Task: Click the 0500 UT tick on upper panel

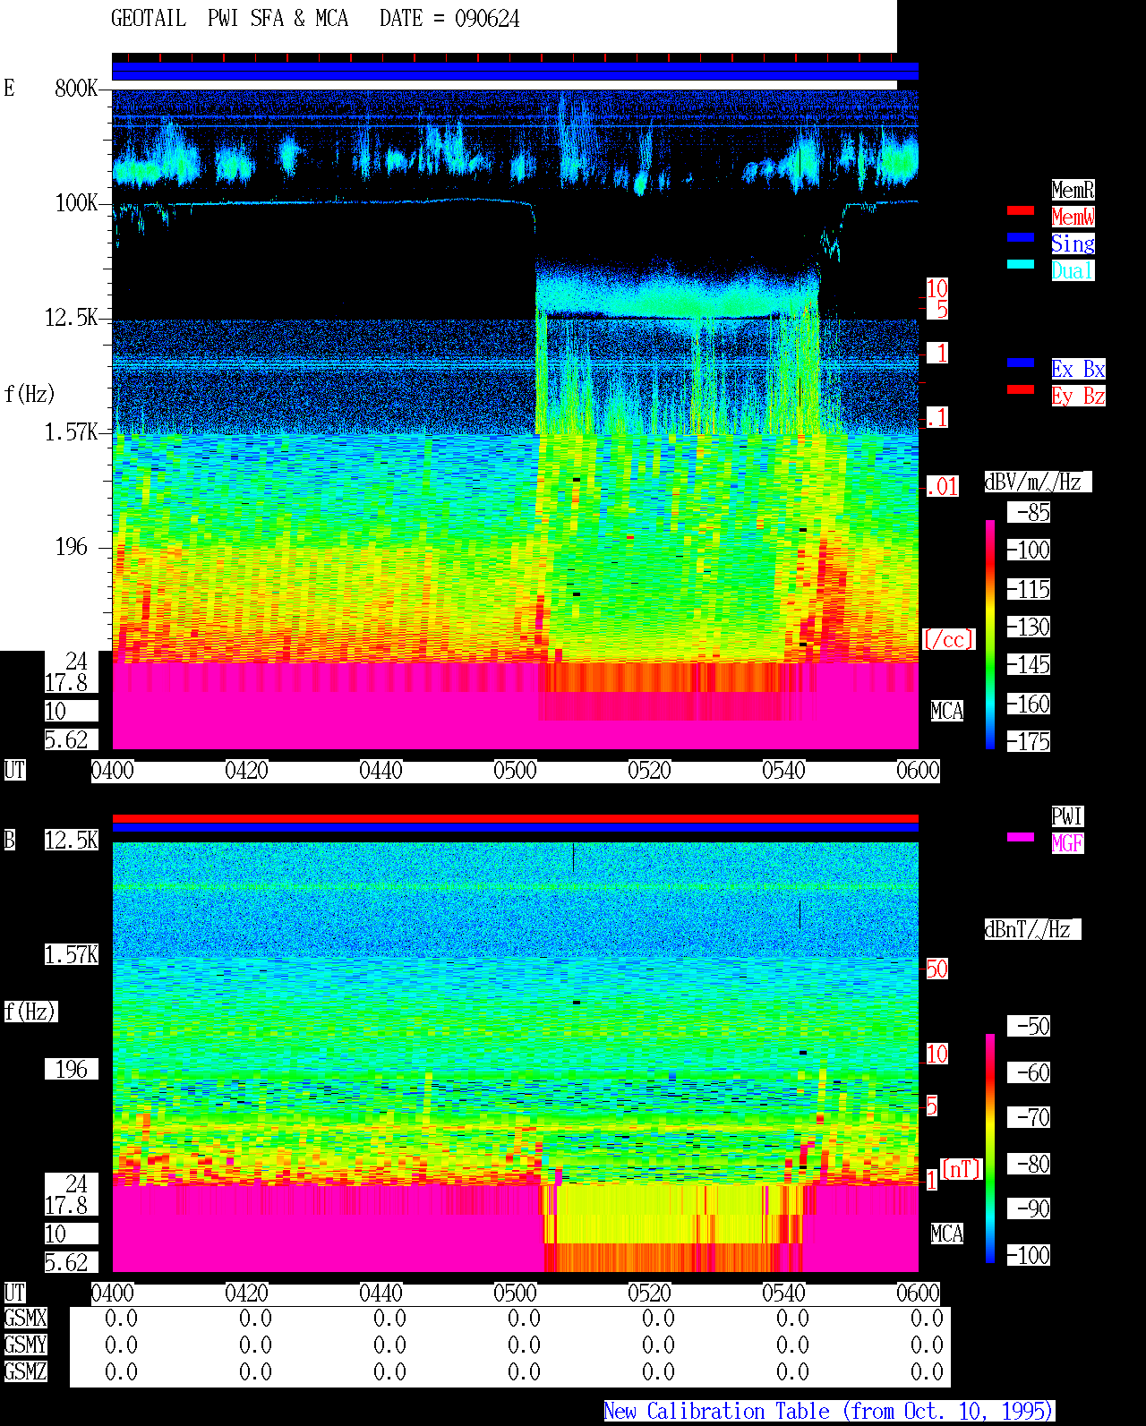Action: coord(516,771)
